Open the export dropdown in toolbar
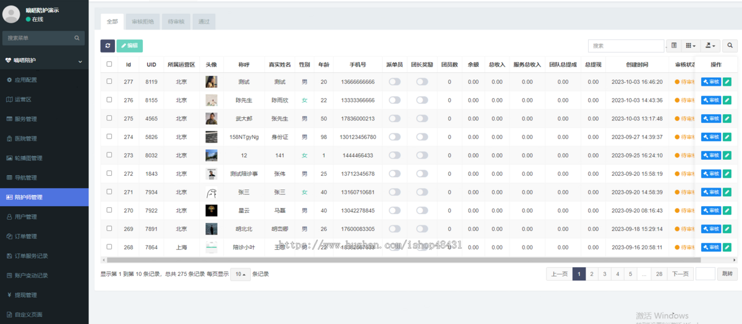 [x=712, y=46]
